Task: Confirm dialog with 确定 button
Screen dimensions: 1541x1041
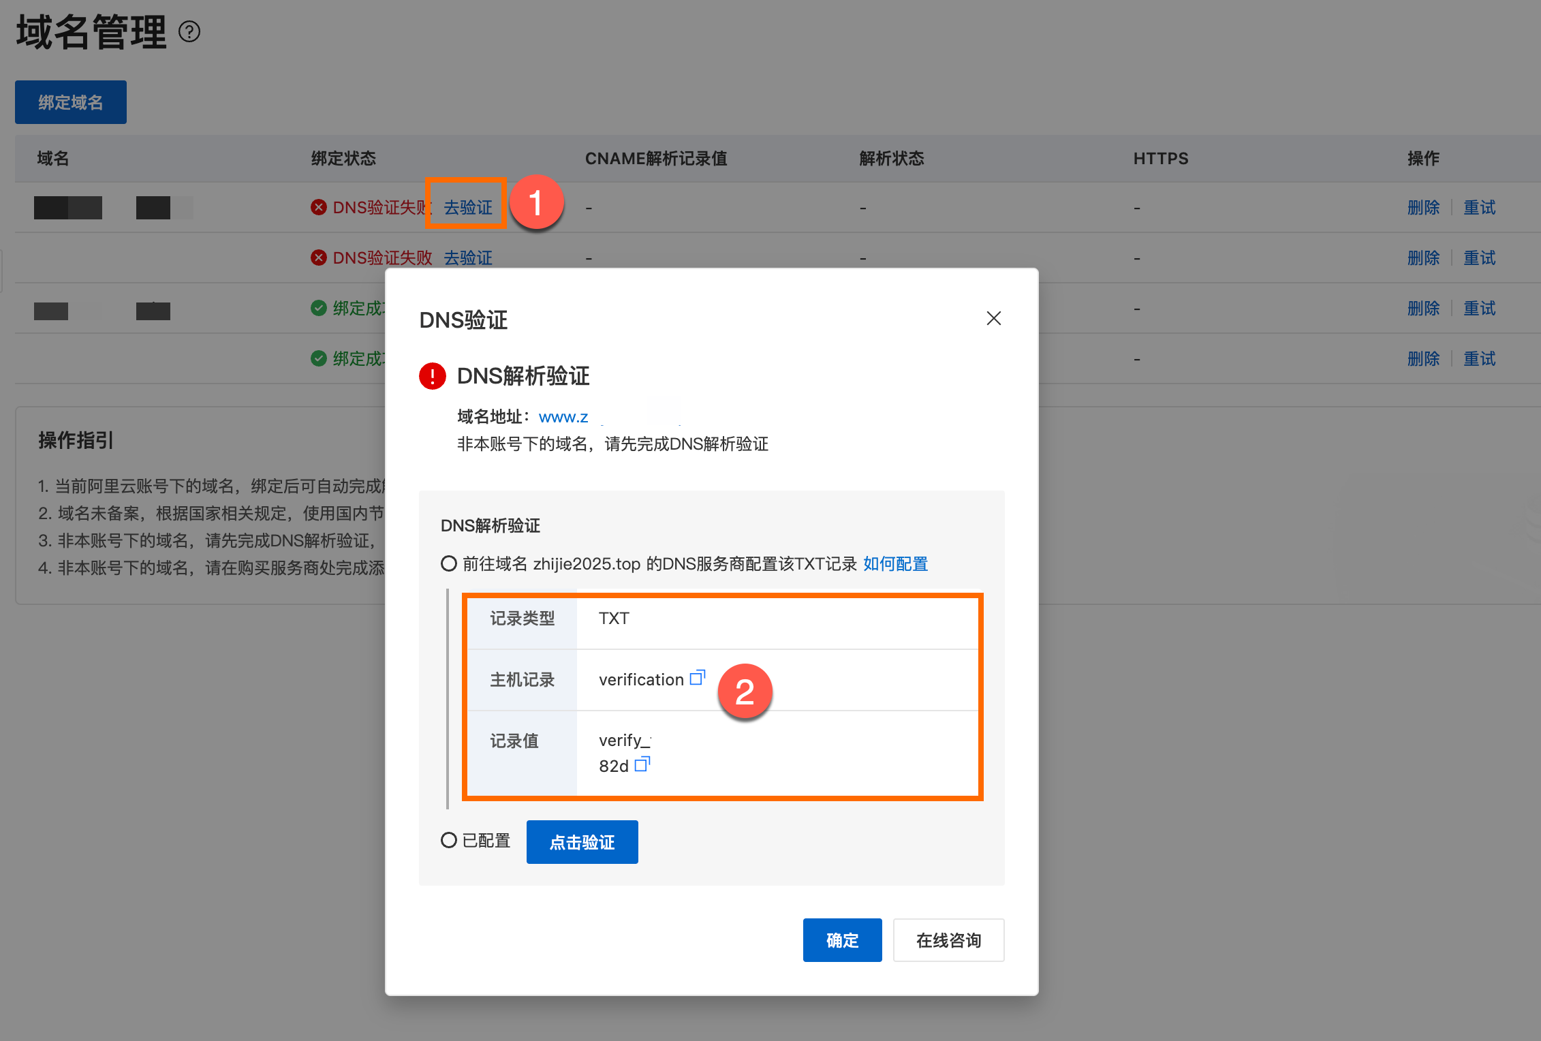Action: (842, 940)
